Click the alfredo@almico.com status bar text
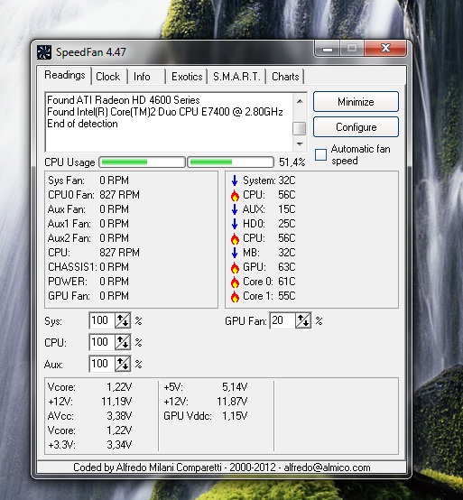The width and height of the screenshot is (463, 500). click(327, 468)
